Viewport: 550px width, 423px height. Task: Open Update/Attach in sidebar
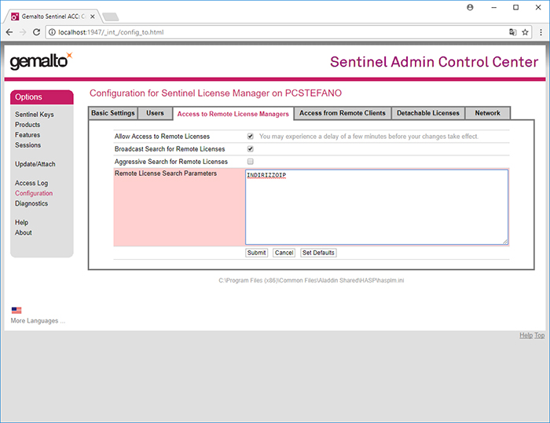[35, 164]
